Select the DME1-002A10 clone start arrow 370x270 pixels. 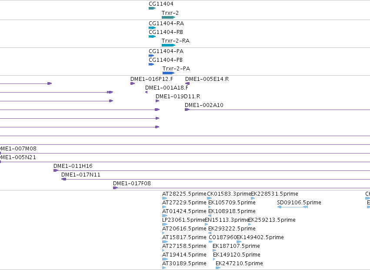[x=187, y=110]
